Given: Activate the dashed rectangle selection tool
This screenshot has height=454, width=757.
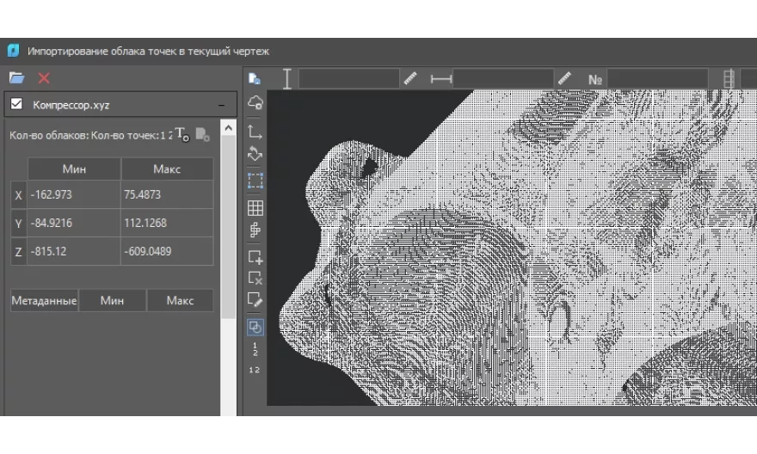Looking at the screenshot, I should [255, 181].
